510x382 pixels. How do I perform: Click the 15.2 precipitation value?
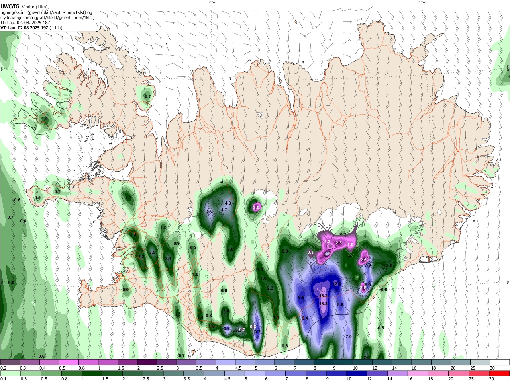click(324, 296)
